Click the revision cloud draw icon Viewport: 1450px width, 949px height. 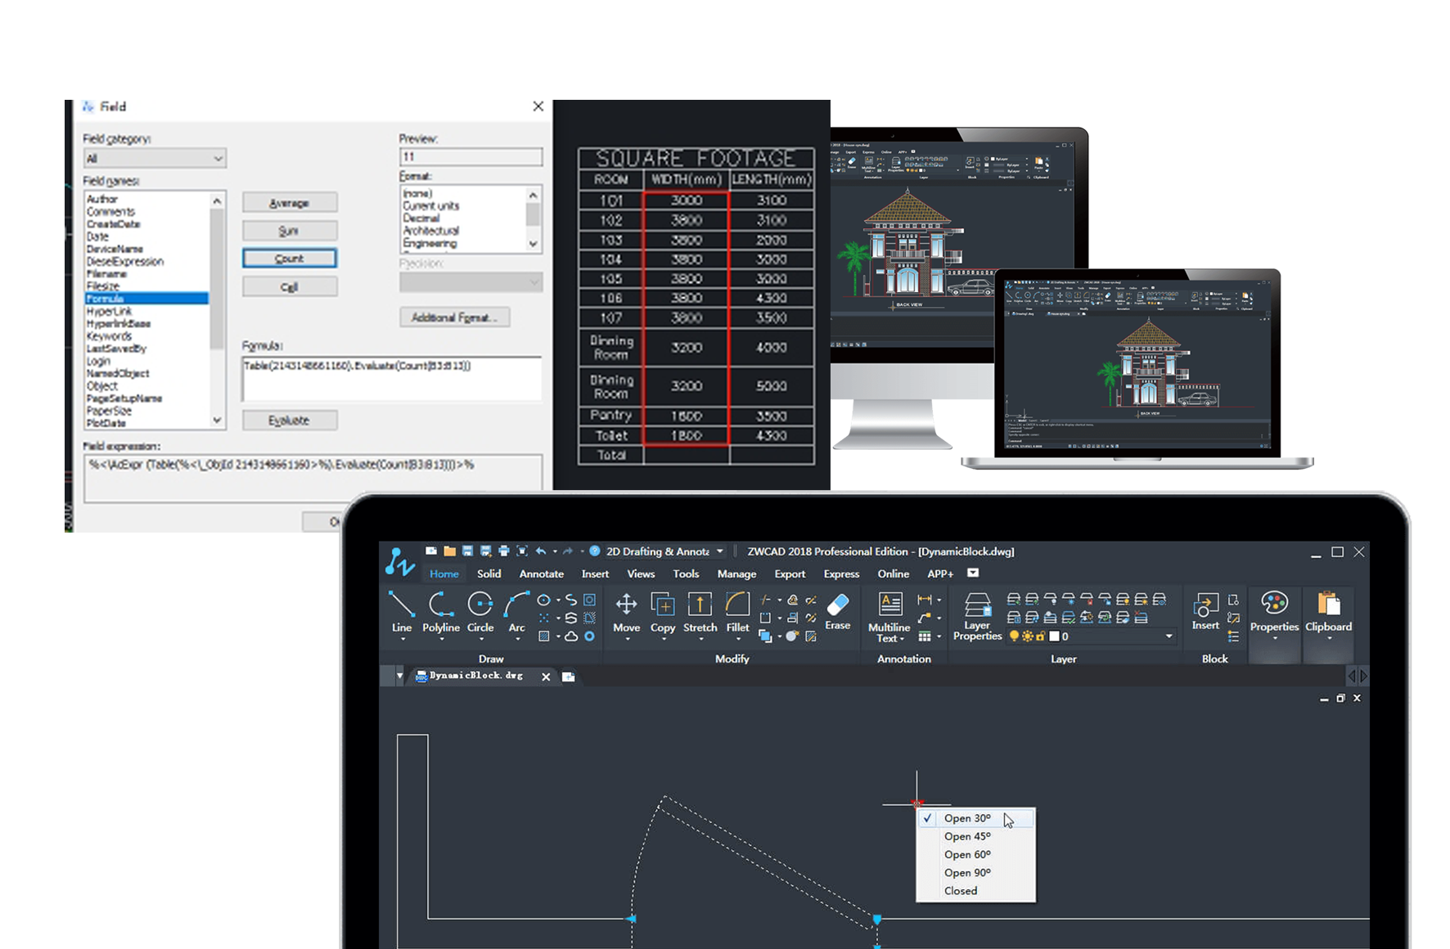pyautogui.click(x=571, y=636)
